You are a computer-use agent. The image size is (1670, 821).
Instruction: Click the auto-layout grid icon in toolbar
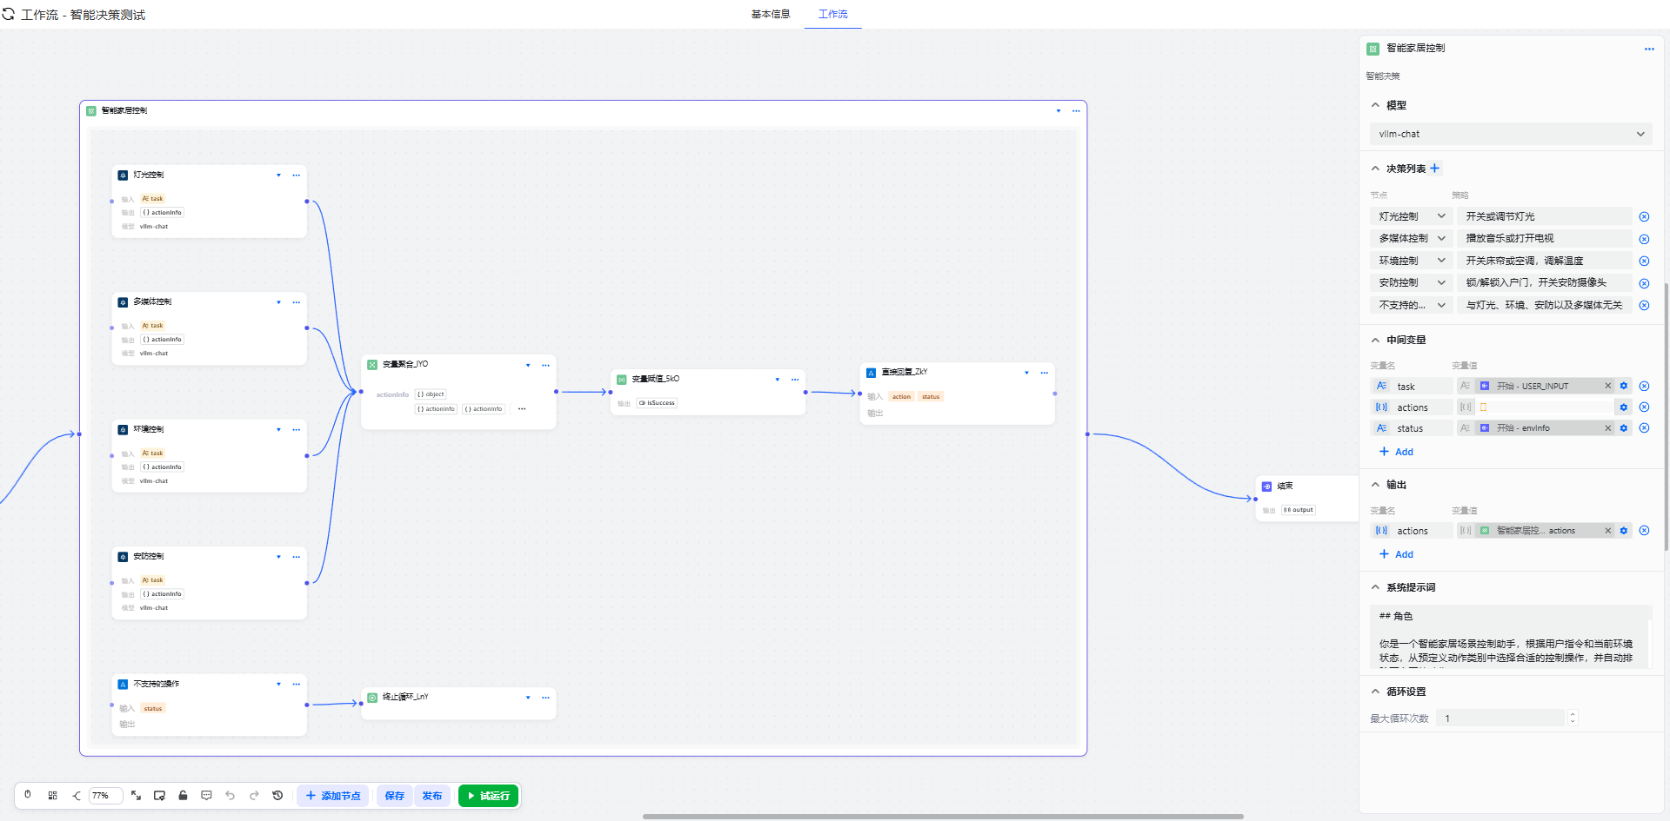[52, 796]
